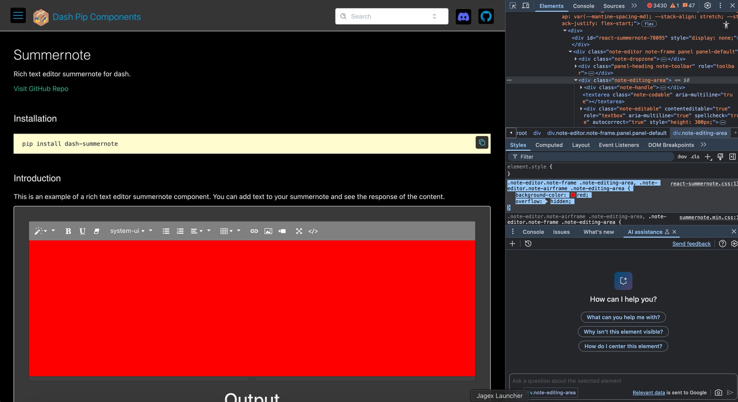
Task: Click the magic wand Style button
Action: 41,231
